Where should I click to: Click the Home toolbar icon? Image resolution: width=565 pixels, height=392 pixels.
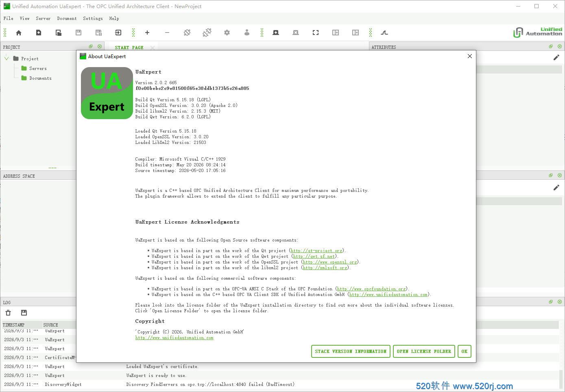click(19, 33)
